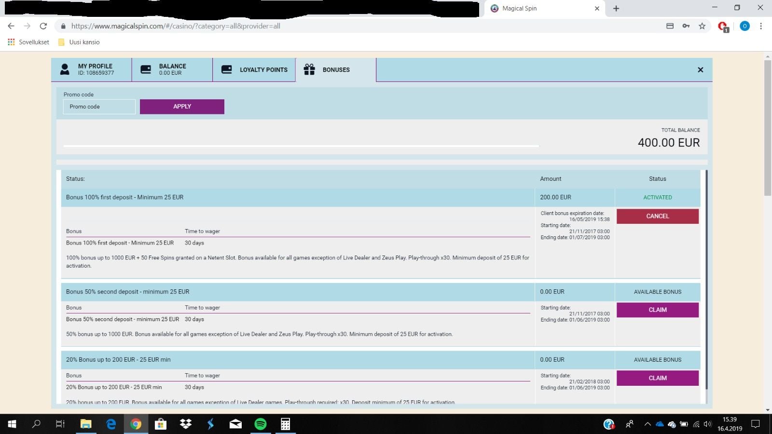
Task: Click the browser page scrollbar thumb
Action: coord(768,128)
